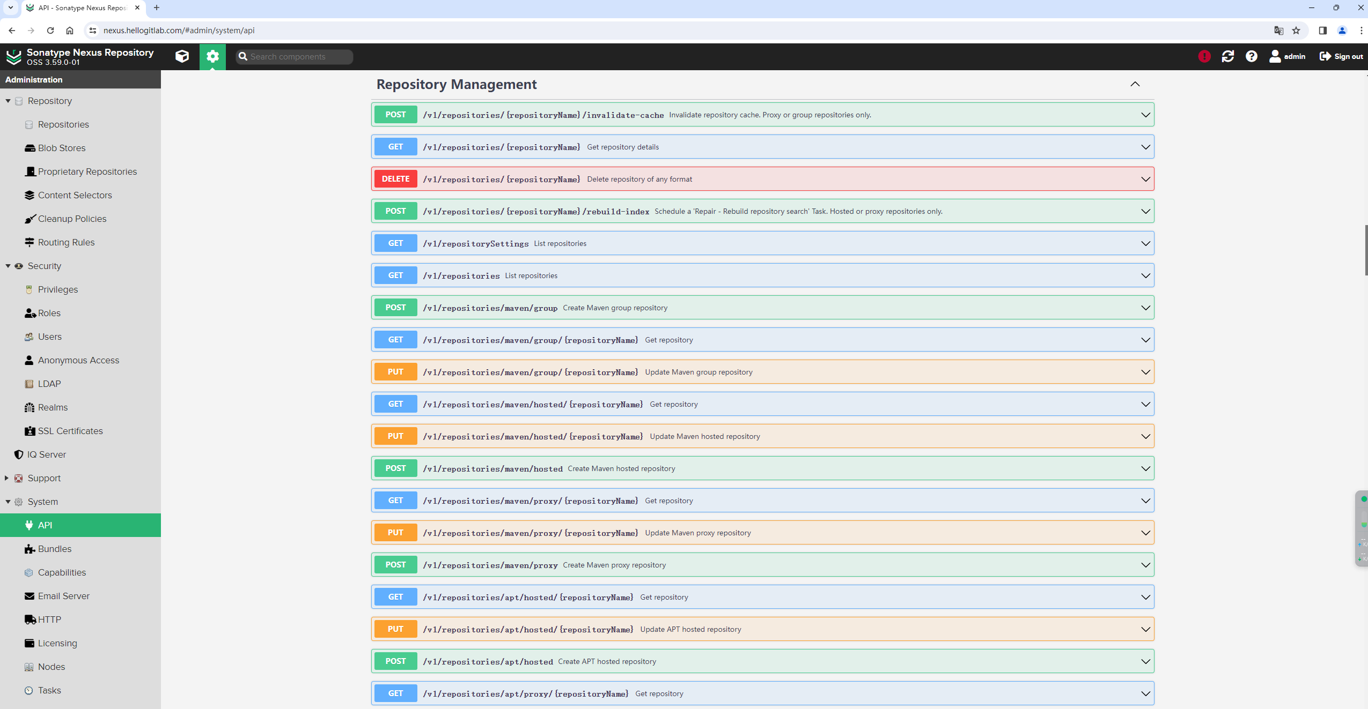Click the red system status alert icon
Screen dimensions: 1368x709
[x=1204, y=56]
